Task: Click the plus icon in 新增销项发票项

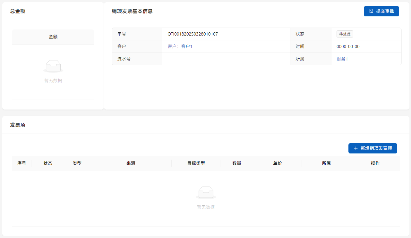Action: 355,148
